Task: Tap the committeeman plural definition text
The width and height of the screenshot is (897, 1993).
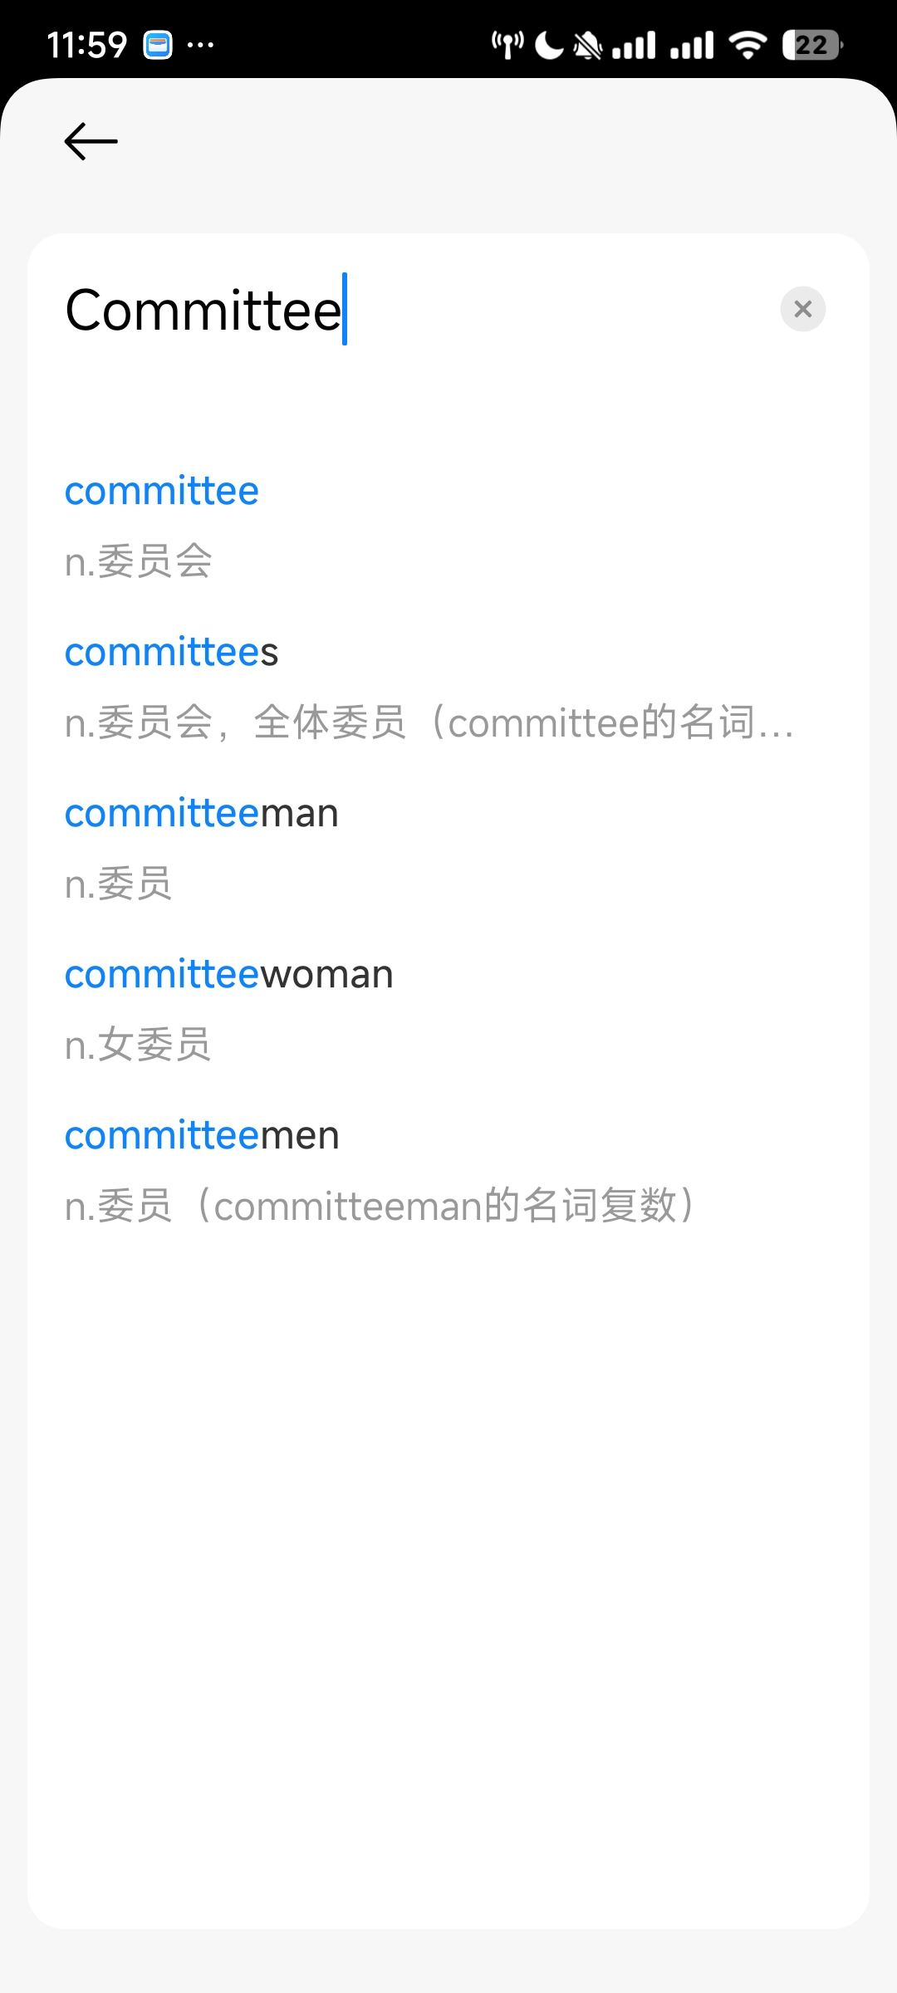Action: click(379, 1206)
